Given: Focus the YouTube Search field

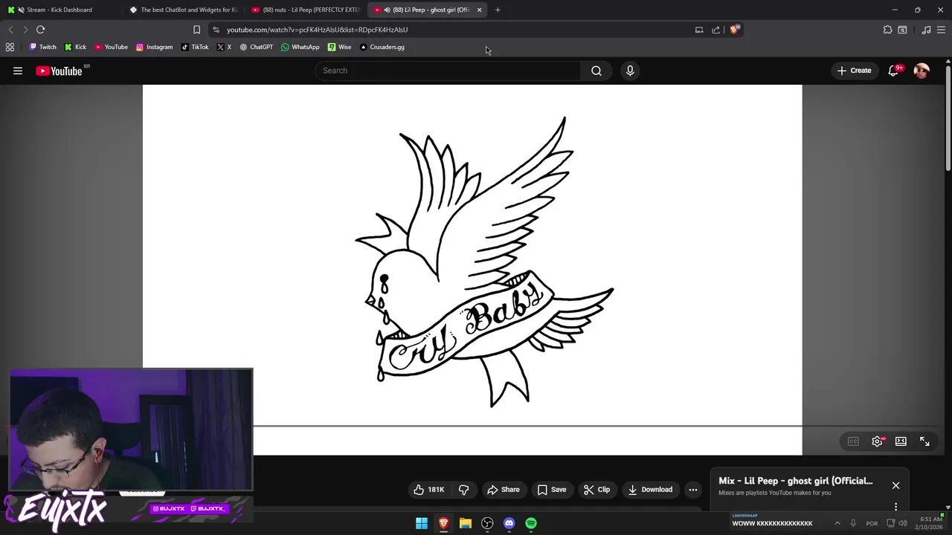Looking at the screenshot, I should pyautogui.click(x=448, y=71).
